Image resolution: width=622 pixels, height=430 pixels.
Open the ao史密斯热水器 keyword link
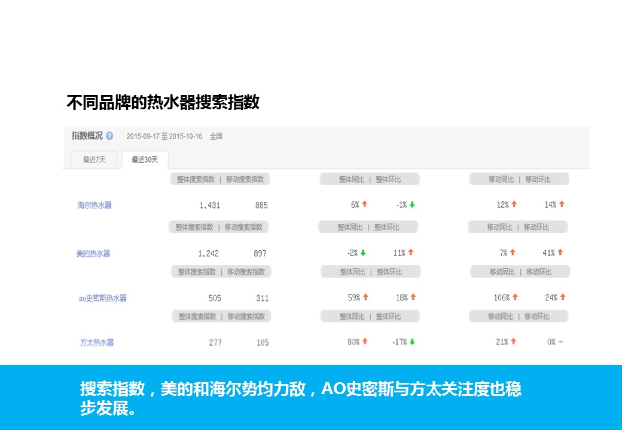pyautogui.click(x=103, y=298)
